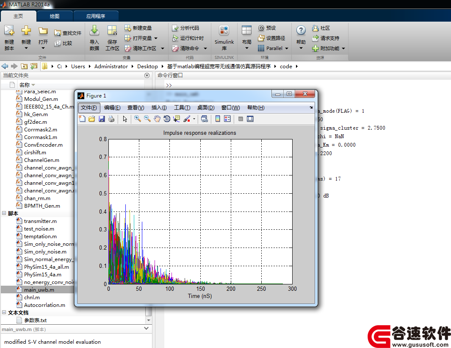Activate the Zoom In magnifier tool
The width and height of the screenshot is (451, 348).
point(138,119)
